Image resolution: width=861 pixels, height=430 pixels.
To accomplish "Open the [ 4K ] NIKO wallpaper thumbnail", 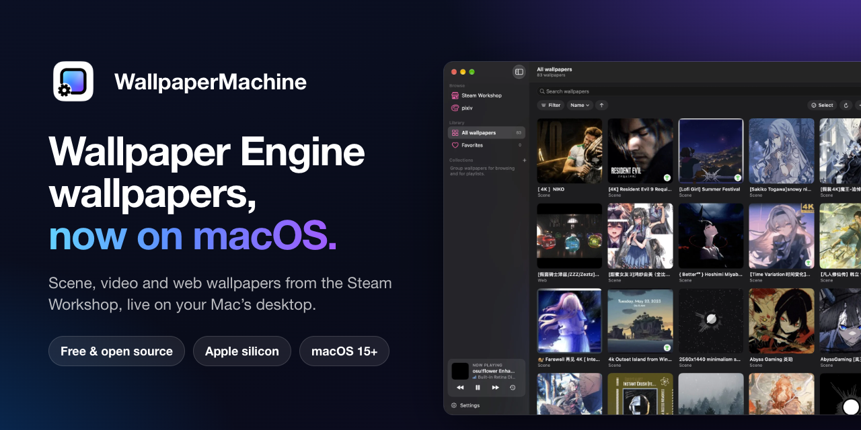I will (x=570, y=151).
